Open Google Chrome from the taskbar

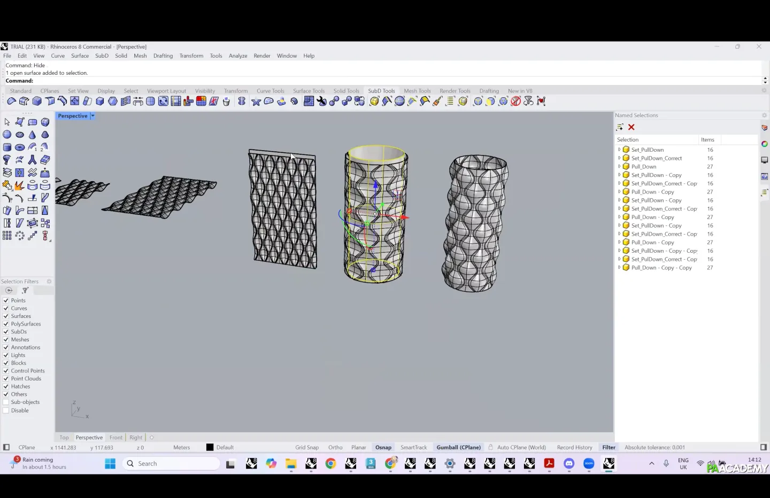[330, 464]
